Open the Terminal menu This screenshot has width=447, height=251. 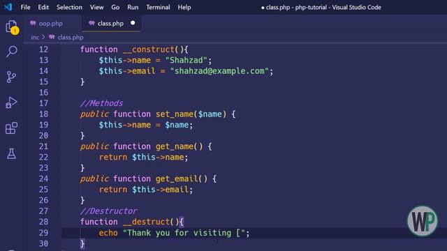tap(158, 7)
